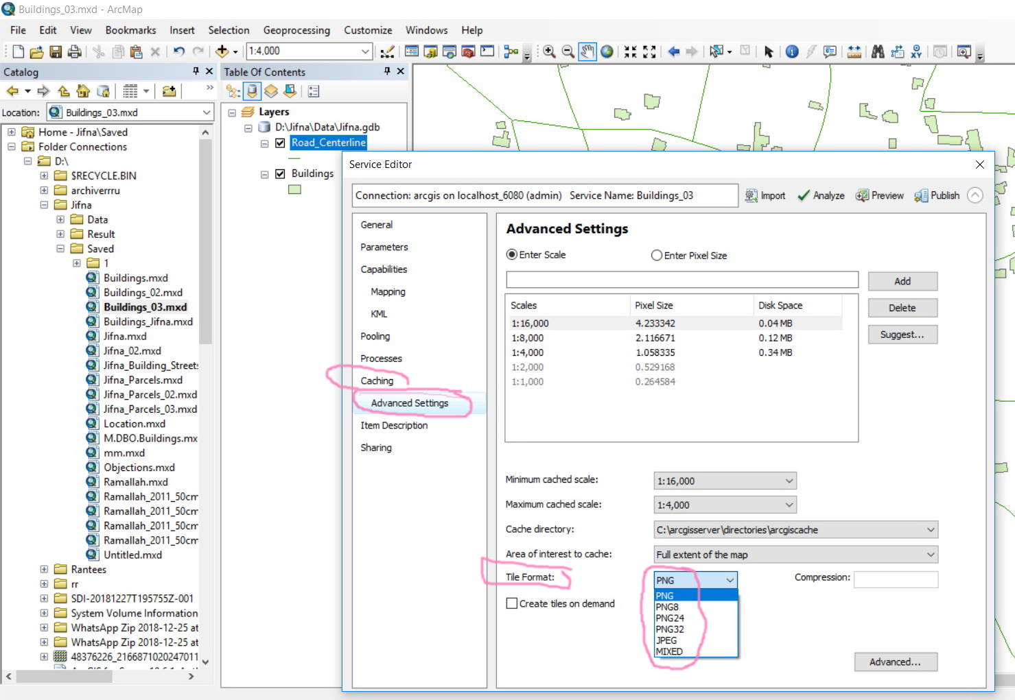Click the Full Extent globe icon
The width and height of the screenshot is (1015, 700).
click(607, 51)
